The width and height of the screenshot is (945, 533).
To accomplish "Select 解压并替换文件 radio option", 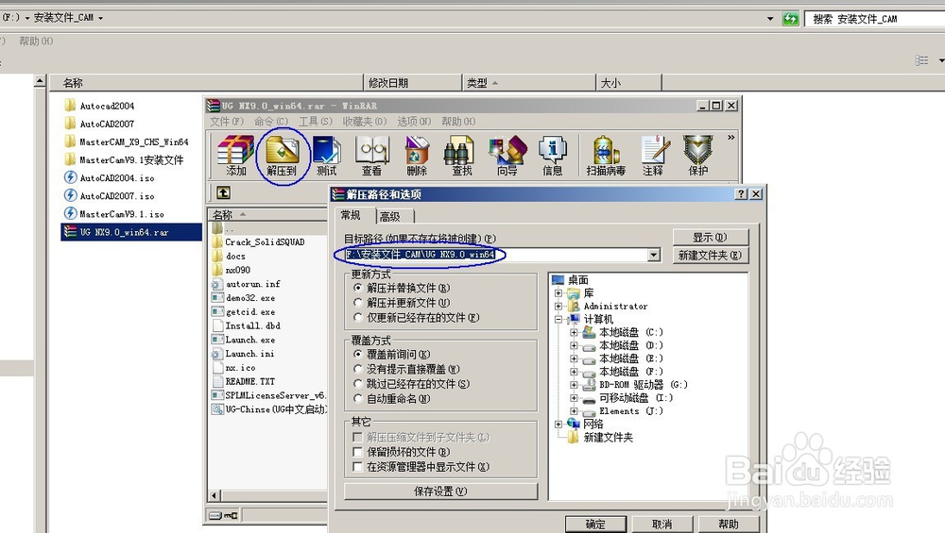I will click(358, 288).
